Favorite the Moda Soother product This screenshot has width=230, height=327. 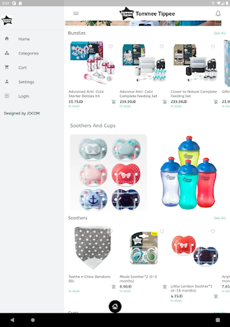point(162,231)
